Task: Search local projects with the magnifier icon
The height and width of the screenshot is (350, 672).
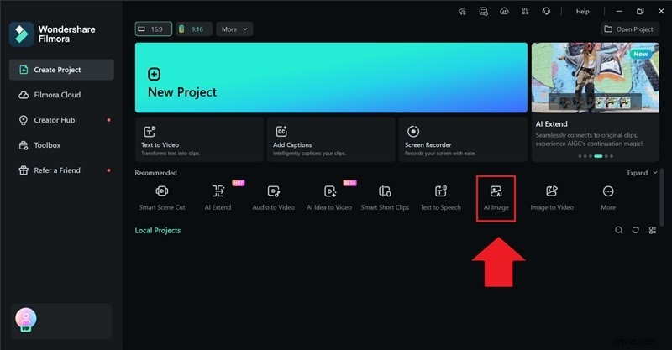Action: 619,231
